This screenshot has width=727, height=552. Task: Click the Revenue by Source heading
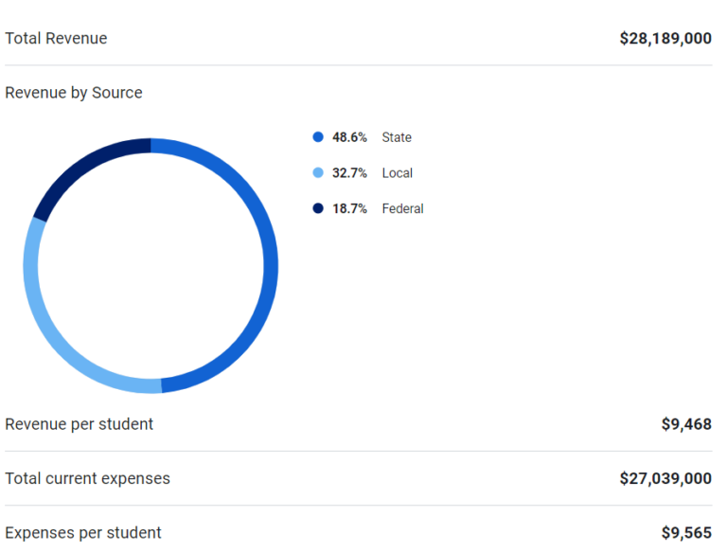(74, 93)
